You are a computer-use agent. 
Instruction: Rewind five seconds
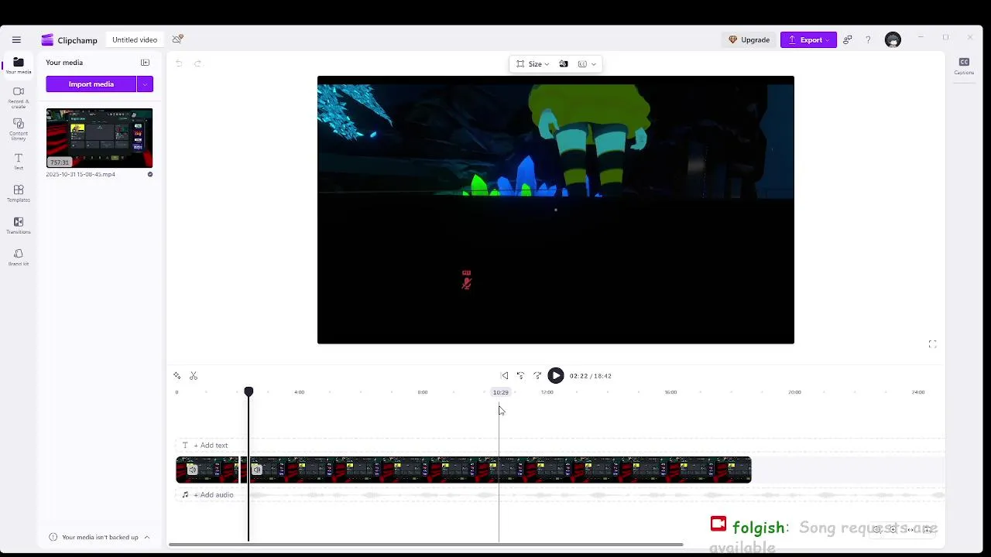point(520,376)
